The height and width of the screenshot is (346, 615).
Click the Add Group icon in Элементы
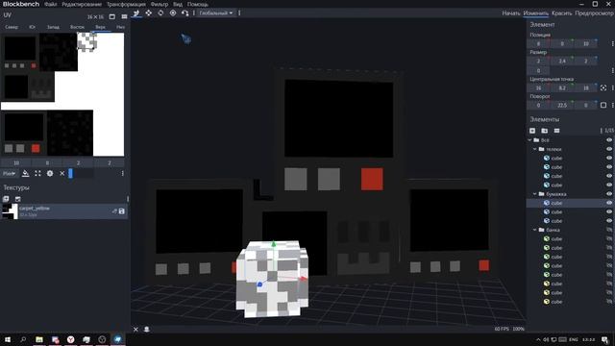[x=545, y=131]
